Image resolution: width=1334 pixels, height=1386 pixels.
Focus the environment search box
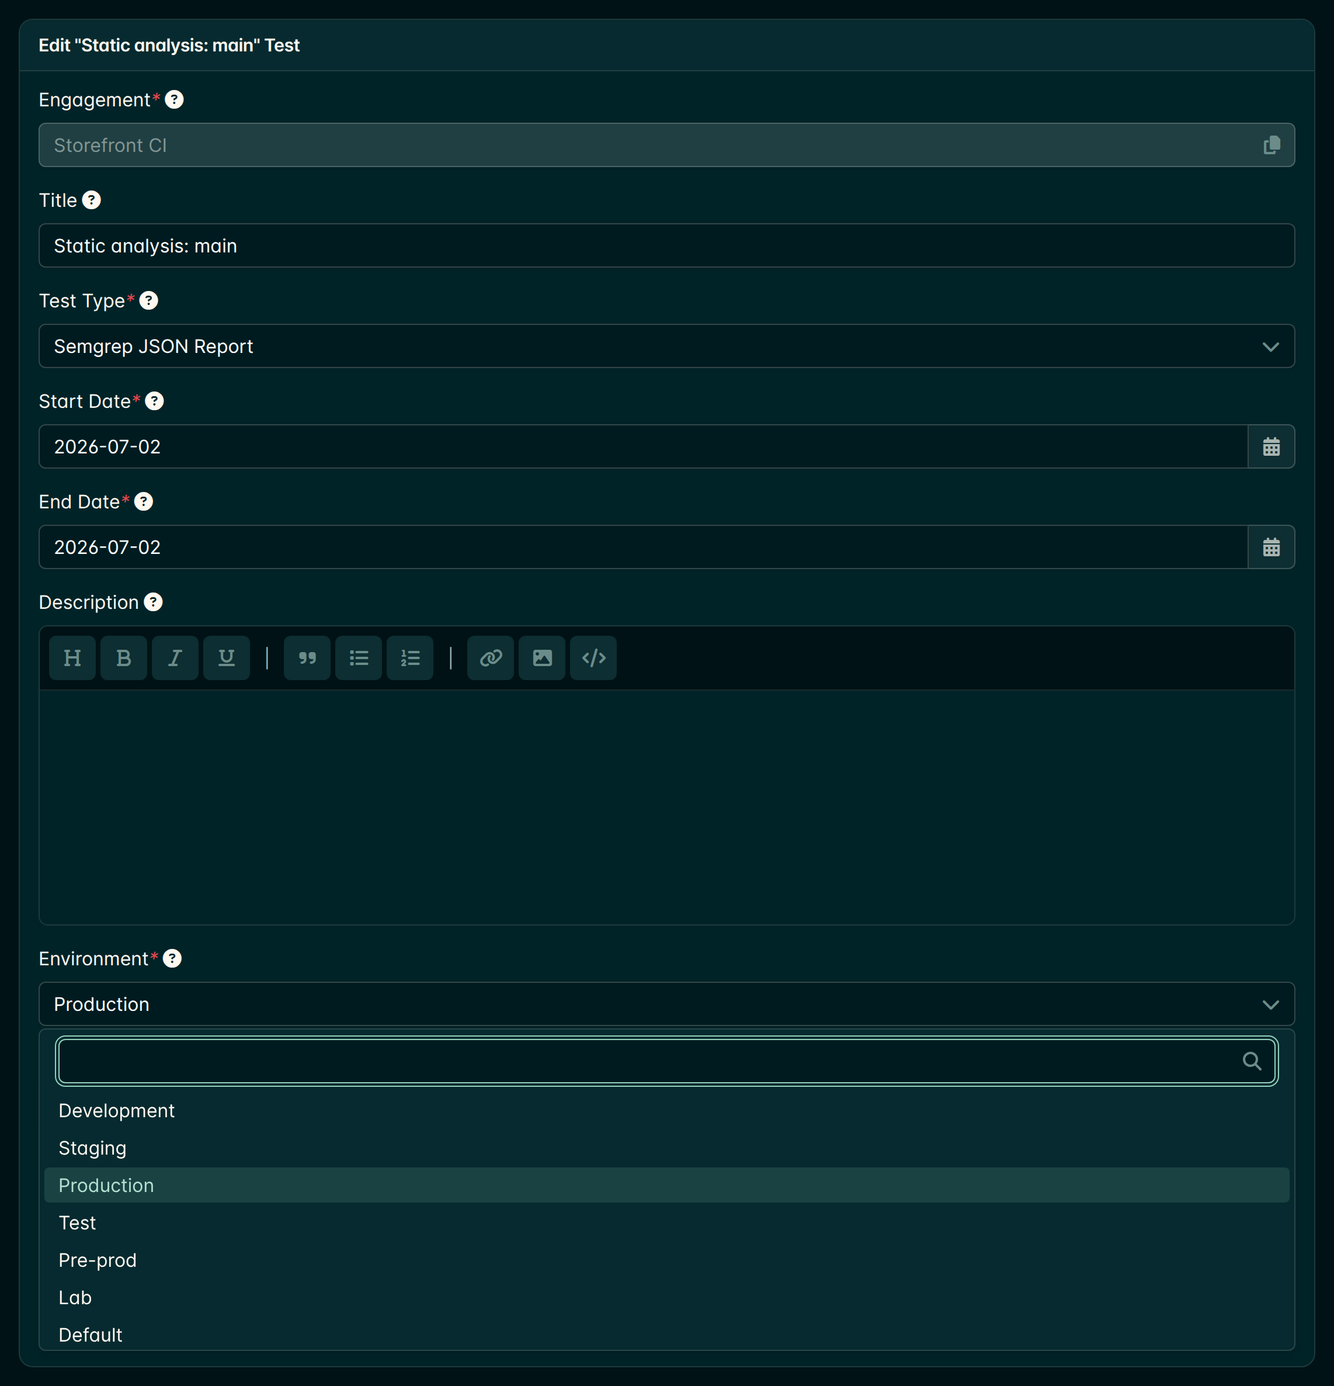(x=666, y=1061)
